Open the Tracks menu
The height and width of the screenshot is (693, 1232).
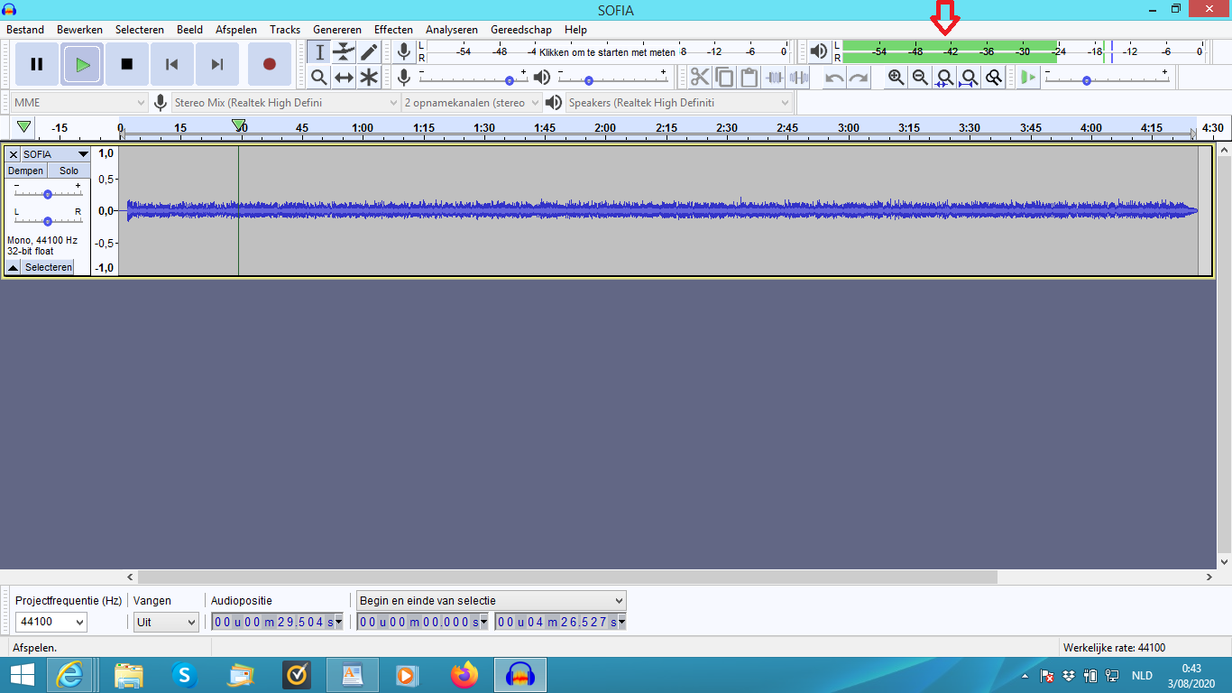pyautogui.click(x=285, y=30)
